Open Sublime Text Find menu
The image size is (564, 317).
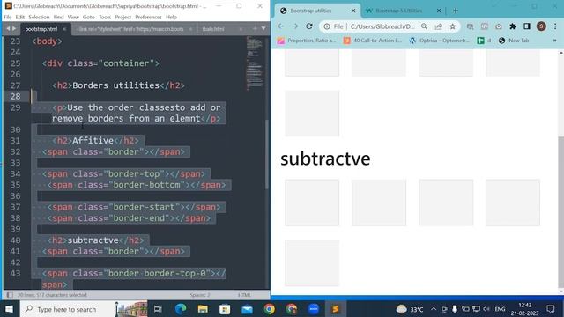tap(59, 17)
